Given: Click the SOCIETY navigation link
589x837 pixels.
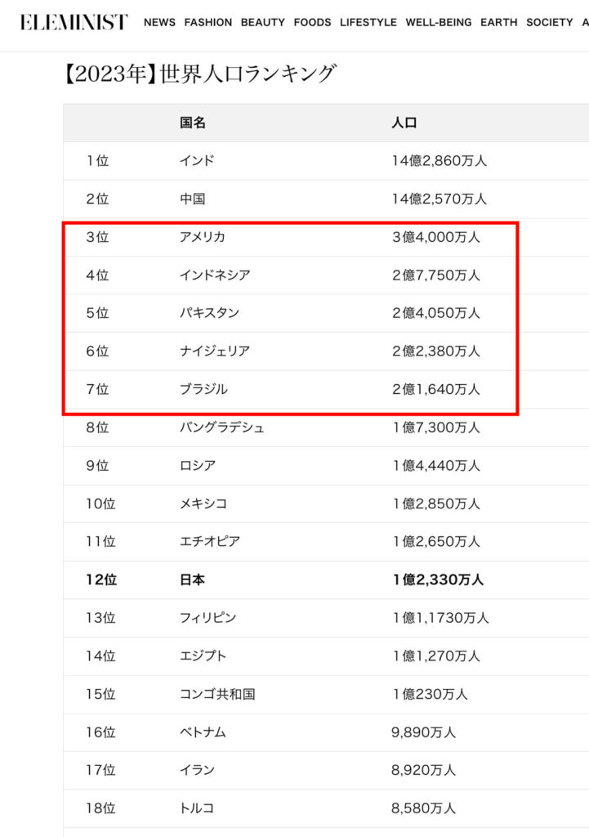Looking at the screenshot, I should [x=549, y=22].
